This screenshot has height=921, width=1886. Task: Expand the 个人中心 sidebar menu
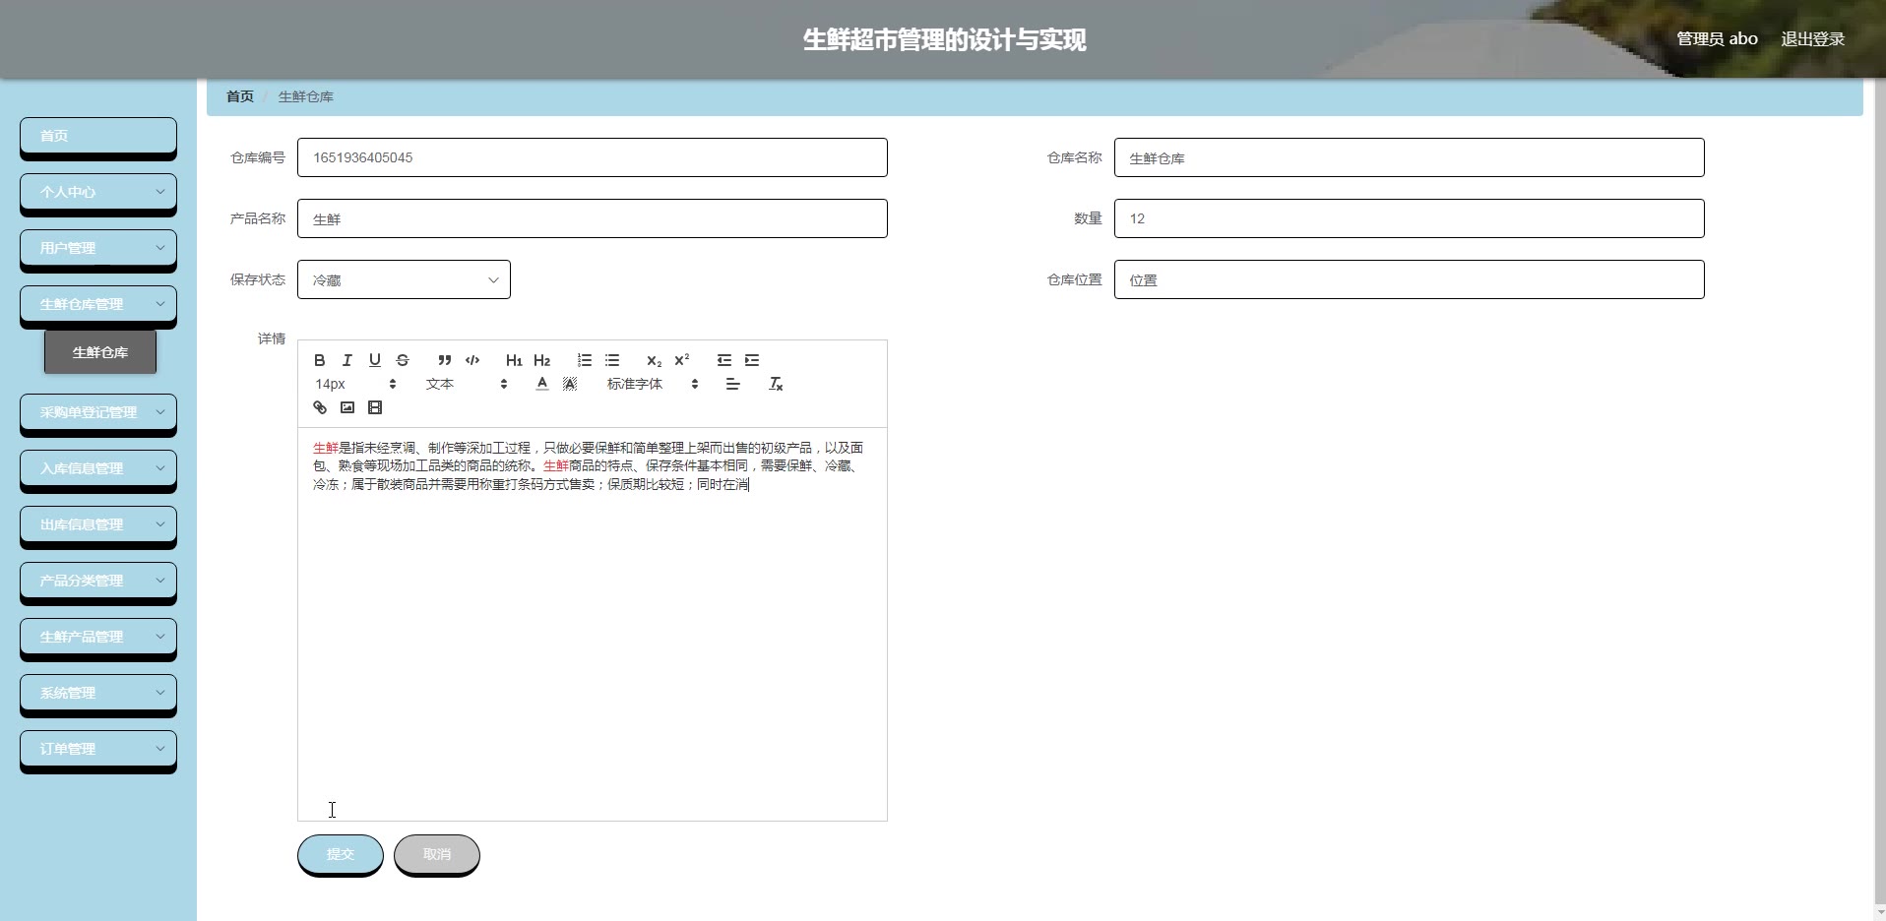coord(98,192)
